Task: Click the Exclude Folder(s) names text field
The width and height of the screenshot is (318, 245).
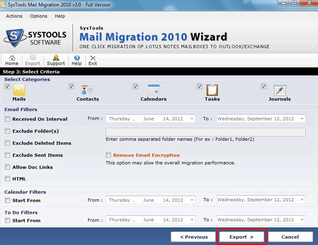Action: (205, 132)
